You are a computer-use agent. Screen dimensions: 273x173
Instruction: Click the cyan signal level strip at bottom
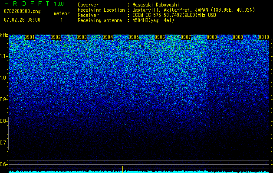(139, 172)
